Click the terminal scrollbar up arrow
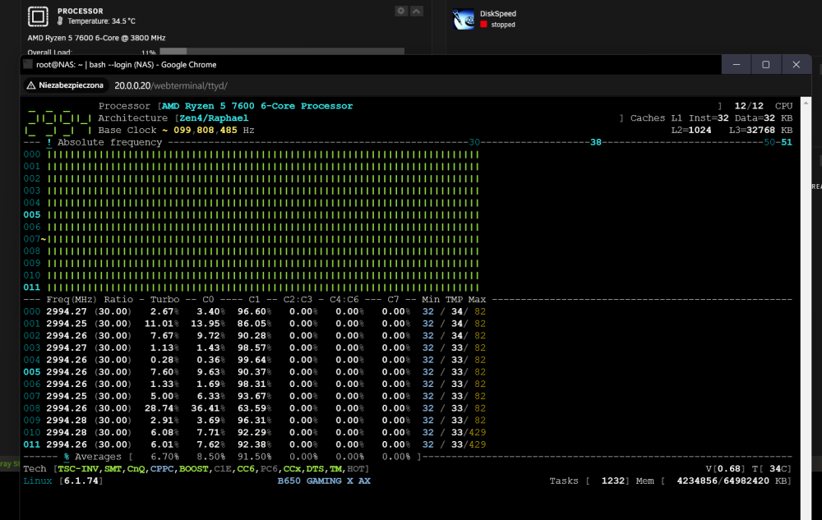The height and width of the screenshot is (520, 822). click(x=806, y=104)
